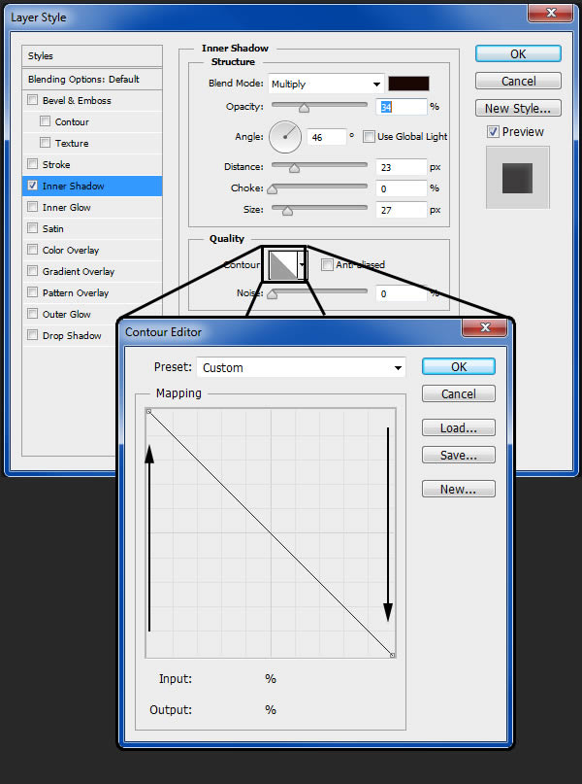582x784 pixels.
Task: Enable the Gradient Overlay checkbox
Action: coord(32,270)
